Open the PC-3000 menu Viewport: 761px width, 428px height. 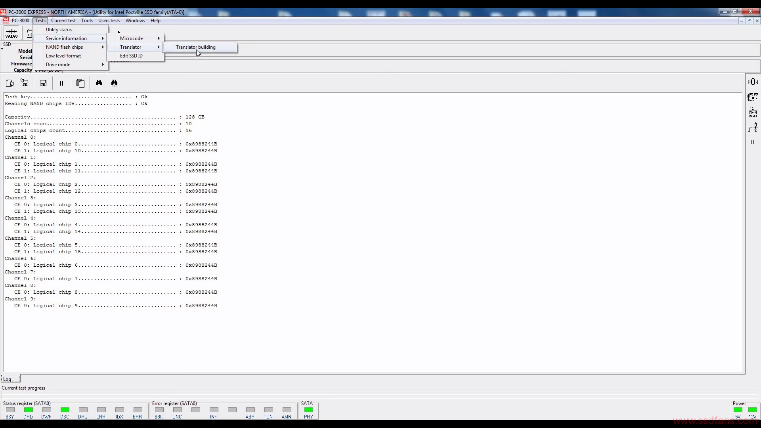[20, 21]
